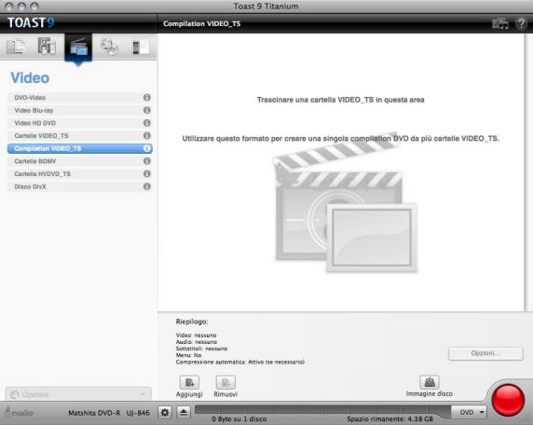Click the Roxio logo
The image size is (533, 425).
tap(20, 412)
